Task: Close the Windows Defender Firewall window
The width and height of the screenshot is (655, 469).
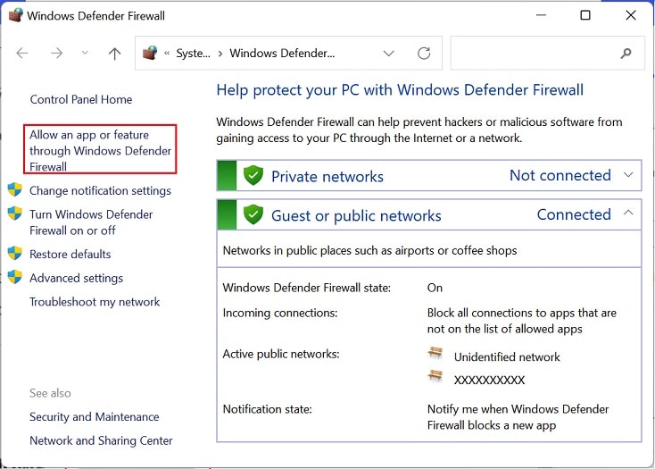Action: [631, 15]
